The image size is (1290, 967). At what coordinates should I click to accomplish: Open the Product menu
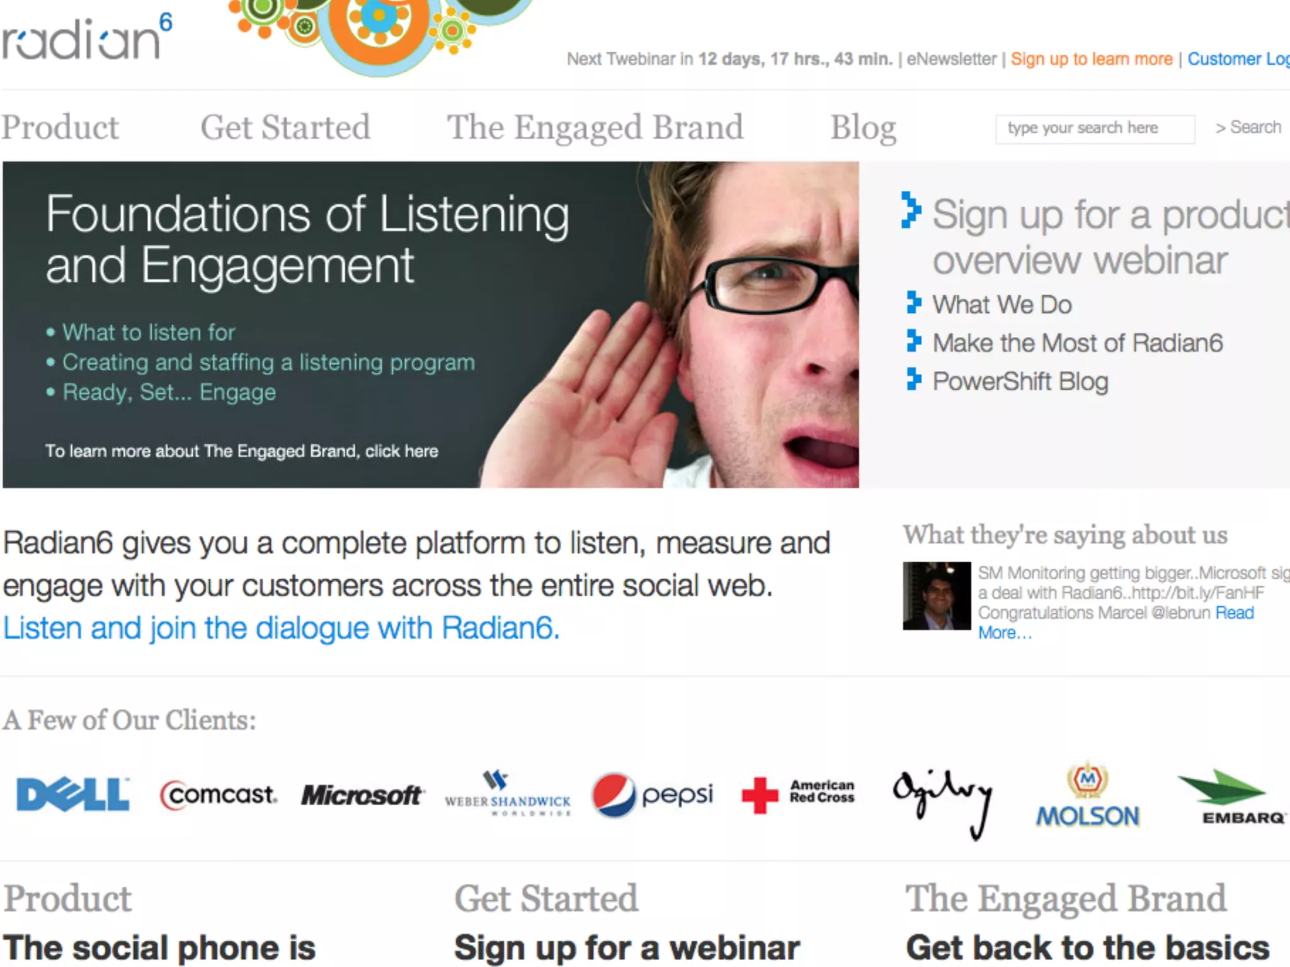[x=60, y=127]
